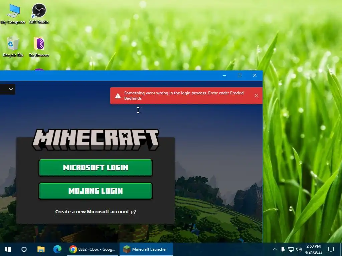Open Cortana search circle on taskbar
342x256 pixels.
pos(24,249)
